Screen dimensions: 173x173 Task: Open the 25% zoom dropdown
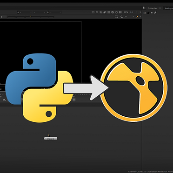(126, 12)
